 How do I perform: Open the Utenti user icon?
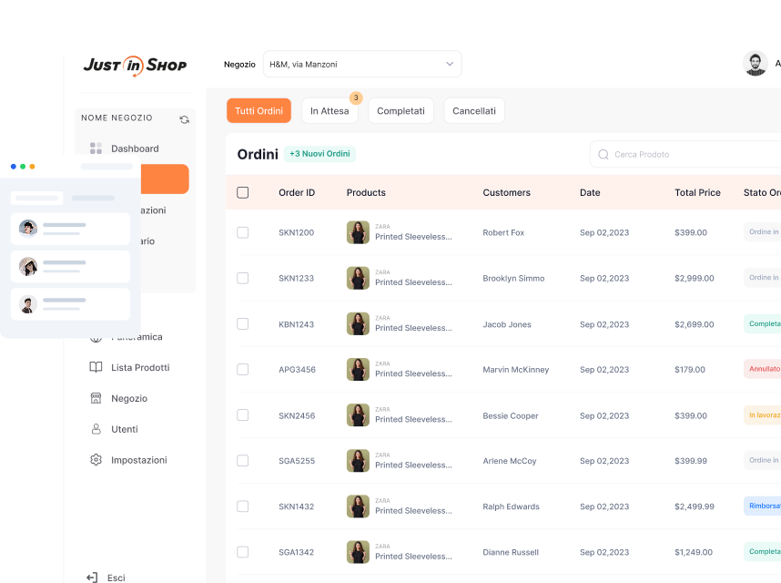click(96, 429)
